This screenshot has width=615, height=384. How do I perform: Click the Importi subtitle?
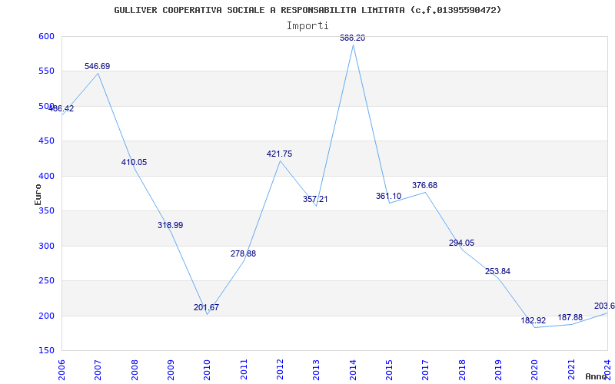(307, 26)
